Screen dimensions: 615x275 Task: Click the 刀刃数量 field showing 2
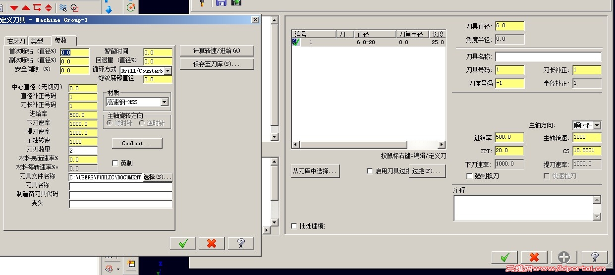tap(83, 151)
